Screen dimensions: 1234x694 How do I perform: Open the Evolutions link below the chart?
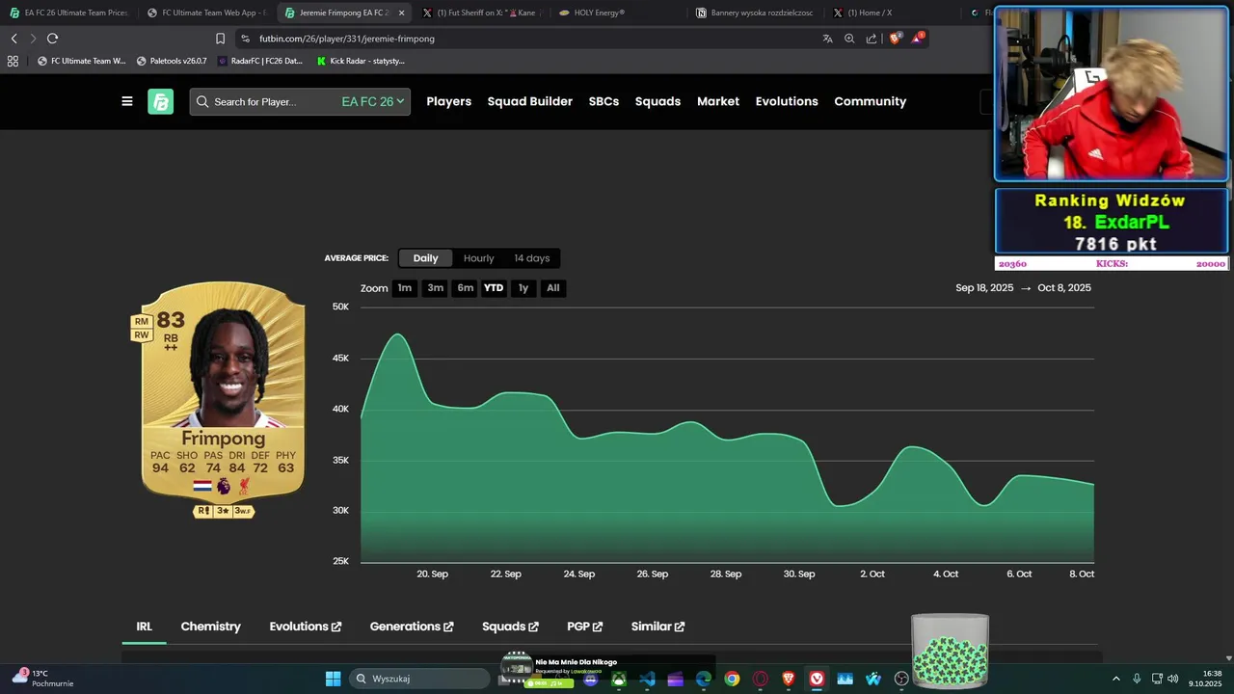tap(306, 627)
